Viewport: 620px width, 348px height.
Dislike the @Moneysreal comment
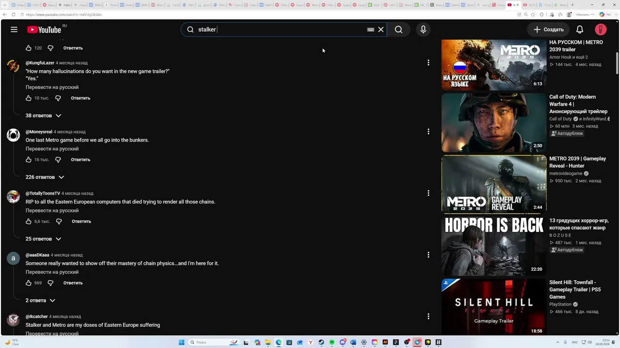[x=58, y=159]
